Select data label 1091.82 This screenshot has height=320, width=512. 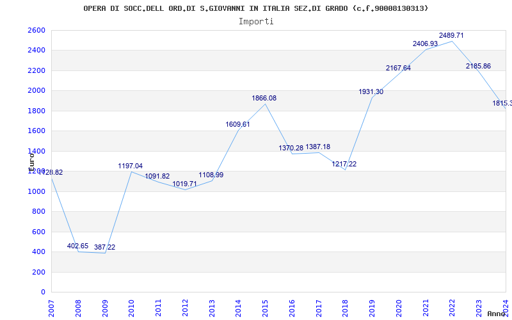click(x=157, y=176)
